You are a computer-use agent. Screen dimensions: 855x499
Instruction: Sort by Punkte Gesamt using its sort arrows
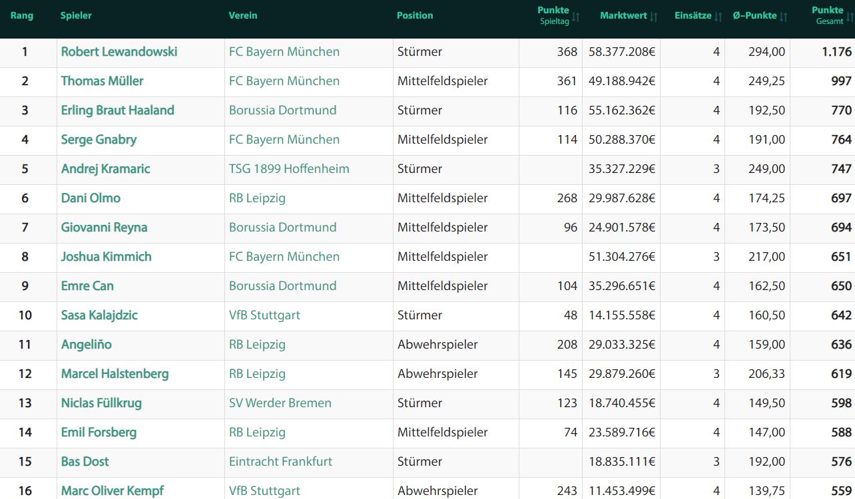coord(850,17)
